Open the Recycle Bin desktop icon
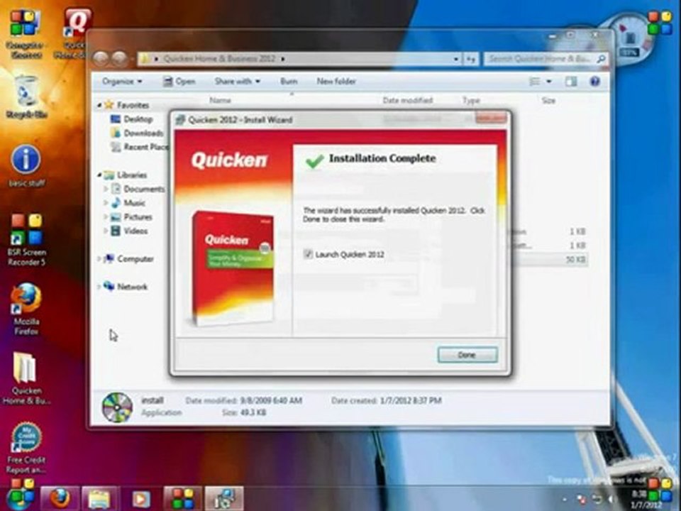Viewport: 681px width, 511px height. click(26, 97)
